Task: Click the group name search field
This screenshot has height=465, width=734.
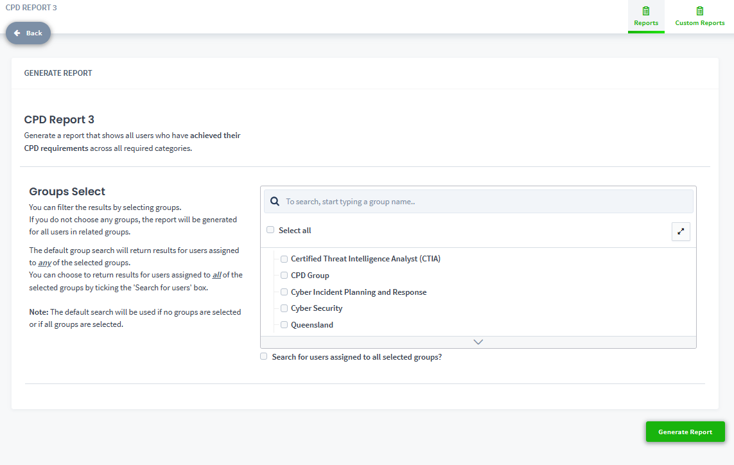Action: pyautogui.click(x=487, y=201)
